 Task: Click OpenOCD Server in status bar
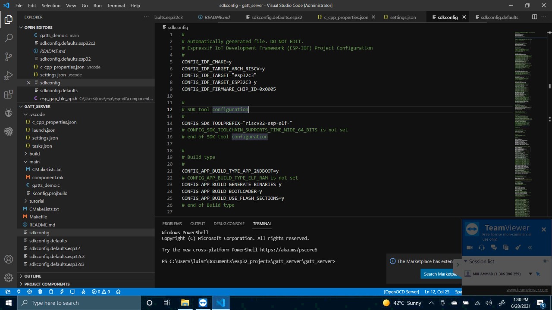click(401, 291)
